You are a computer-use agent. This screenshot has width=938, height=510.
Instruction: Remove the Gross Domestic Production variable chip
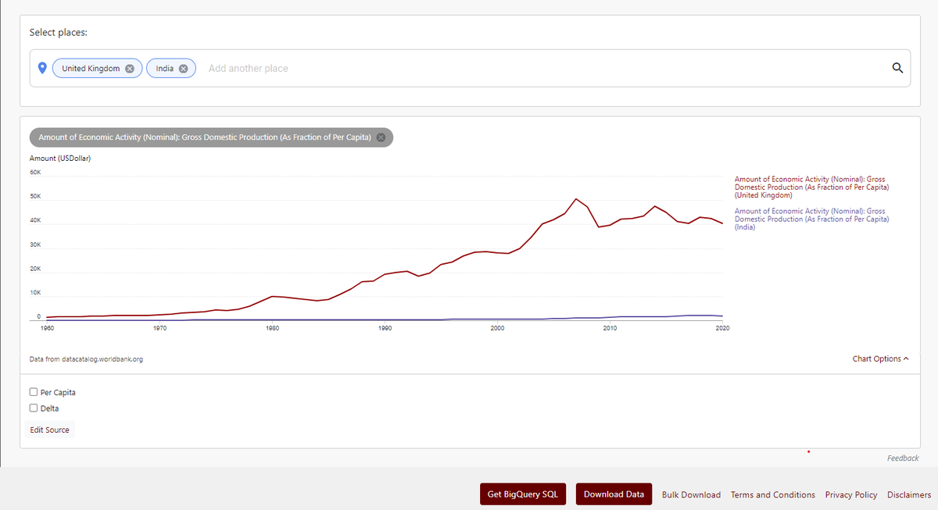coord(381,137)
